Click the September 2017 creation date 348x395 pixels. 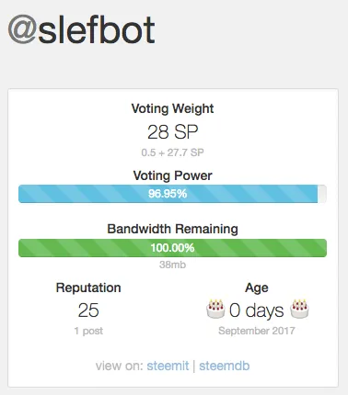257,331
